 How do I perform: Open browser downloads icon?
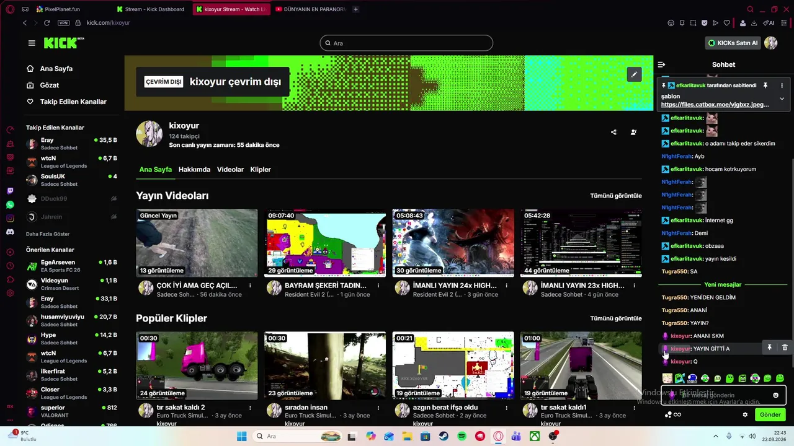click(754, 23)
